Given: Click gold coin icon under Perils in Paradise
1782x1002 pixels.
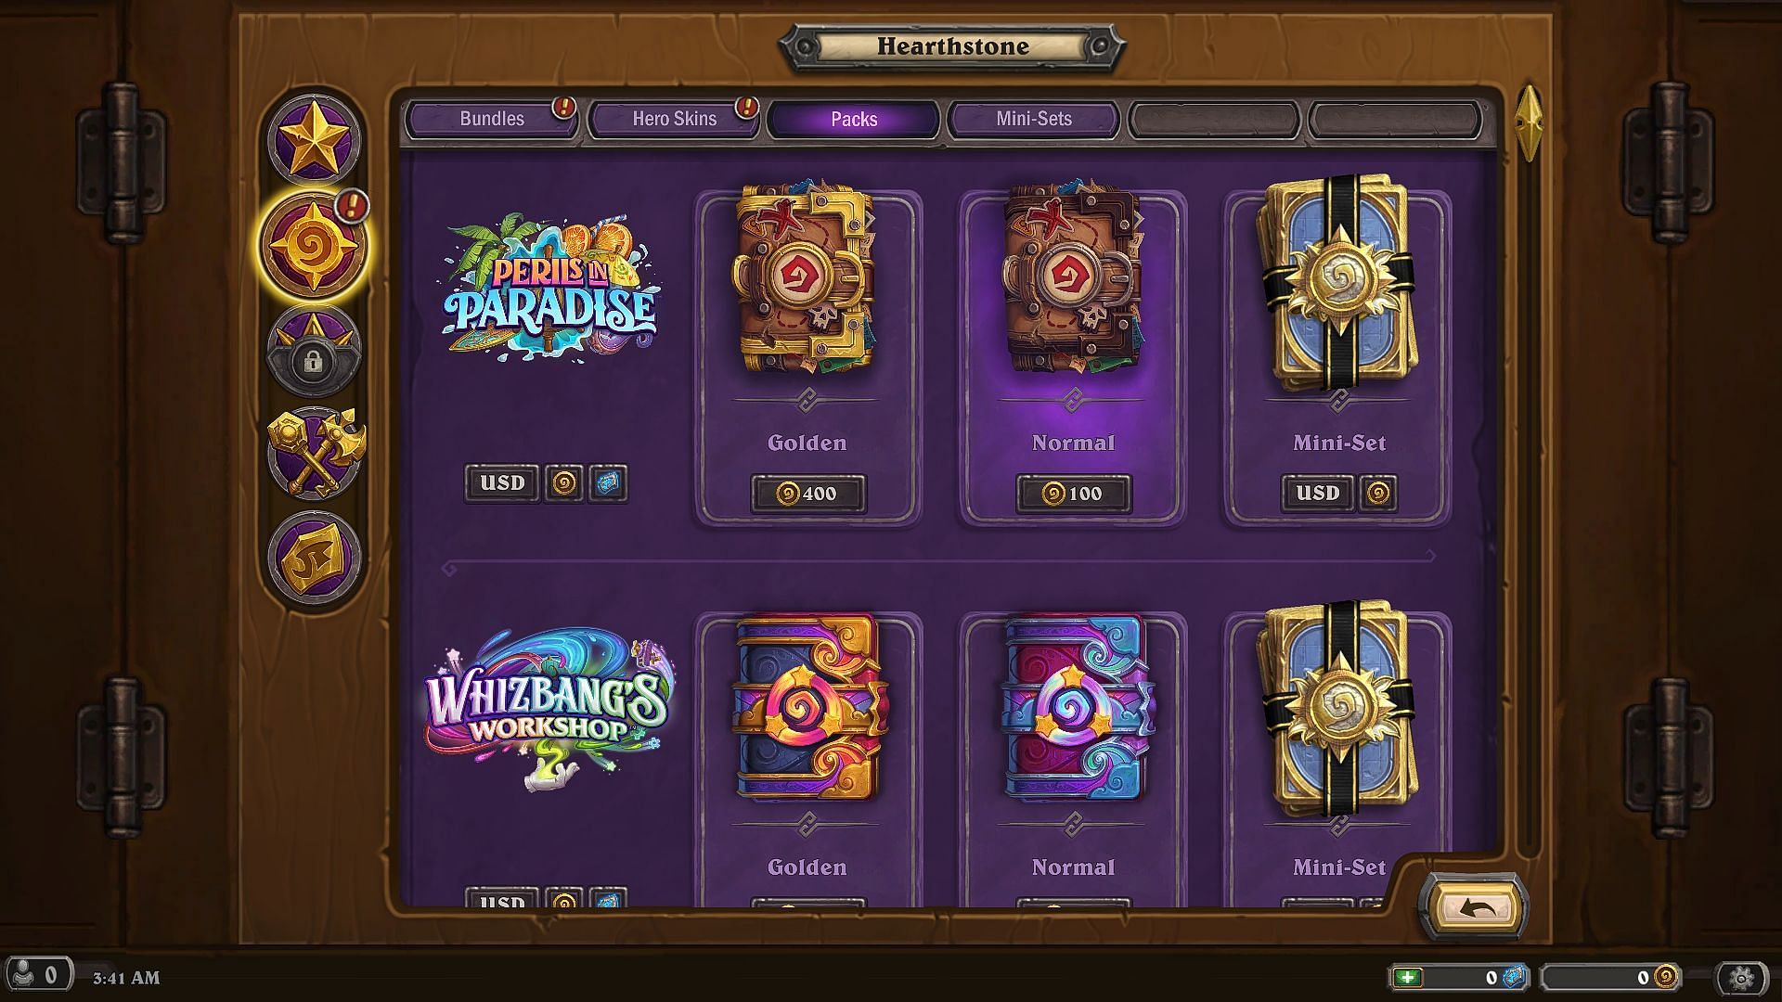Looking at the screenshot, I should pos(564,483).
